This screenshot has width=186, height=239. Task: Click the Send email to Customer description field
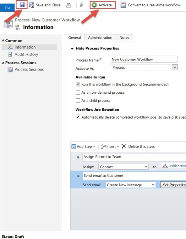134,176
